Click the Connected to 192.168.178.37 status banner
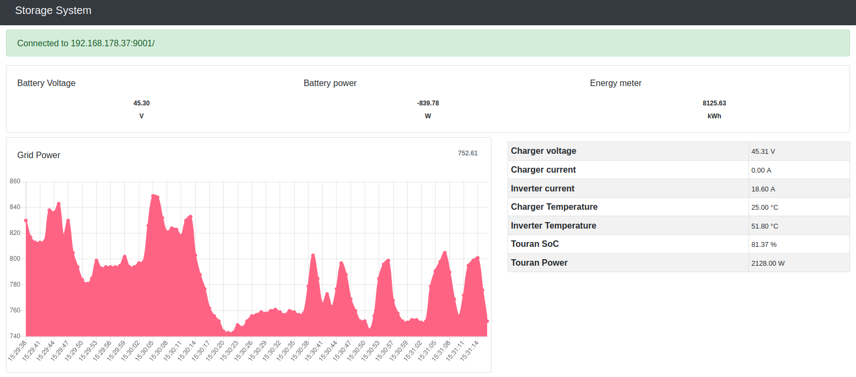 click(85, 44)
